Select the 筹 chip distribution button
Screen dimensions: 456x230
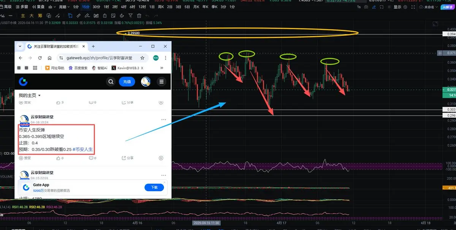[40, 16]
